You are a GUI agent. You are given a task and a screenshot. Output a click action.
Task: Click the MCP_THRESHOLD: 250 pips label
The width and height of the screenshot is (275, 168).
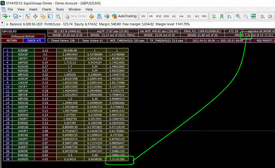click(x=127, y=40)
